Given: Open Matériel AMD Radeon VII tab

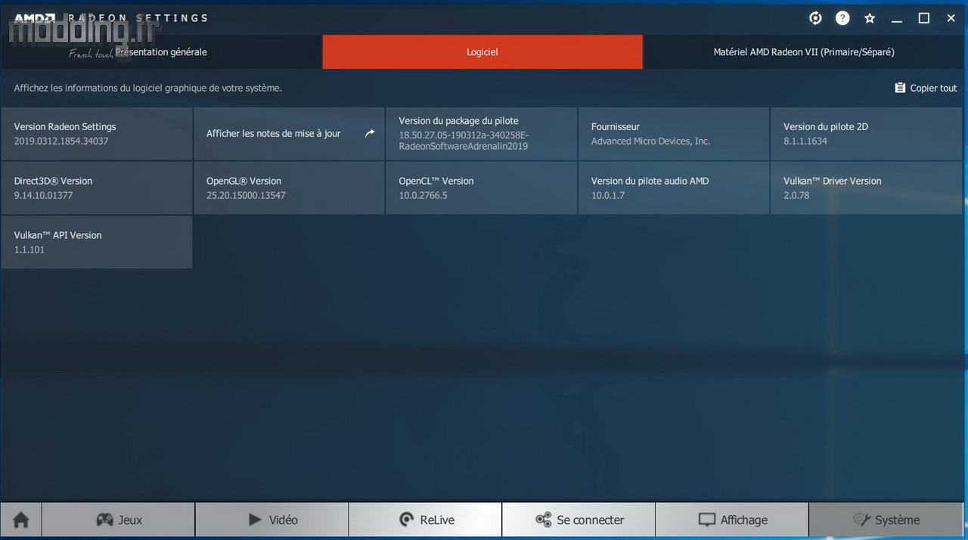Looking at the screenshot, I should click(x=804, y=52).
